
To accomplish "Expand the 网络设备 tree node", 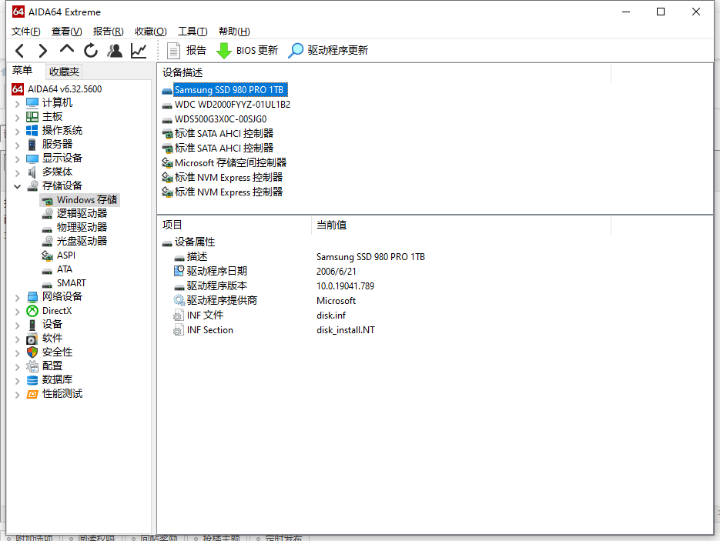I will point(18,297).
